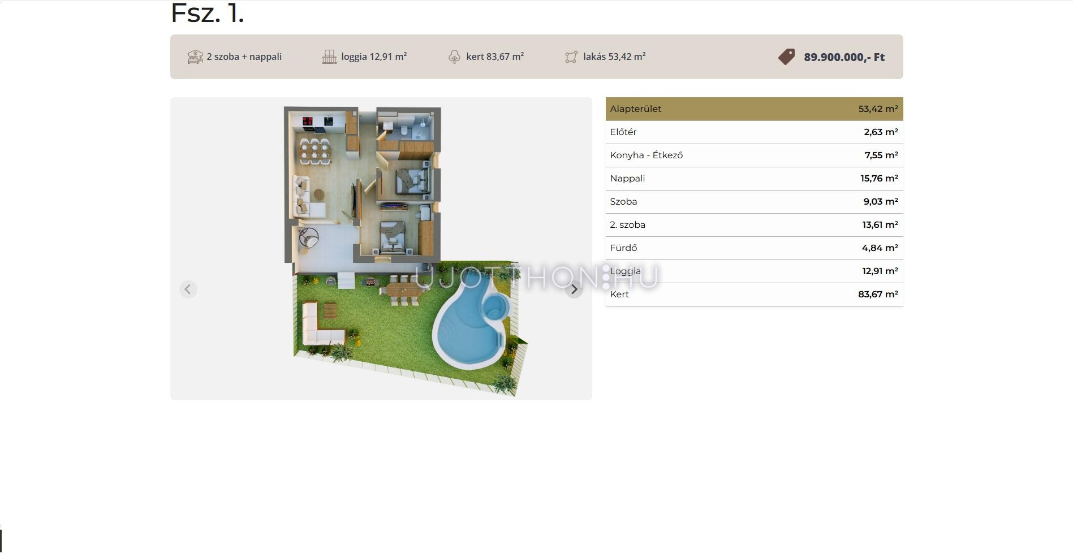
Task: Click the Fsz. 1. apartment heading
Action: click(x=208, y=13)
